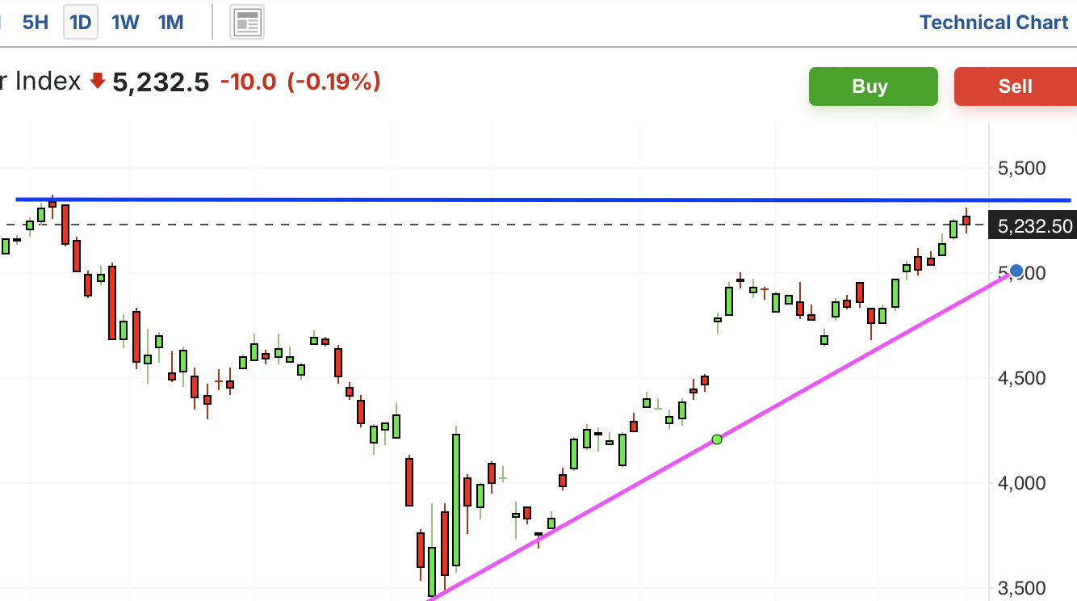The width and height of the screenshot is (1077, 601).
Task: Click the green Buy button
Action: click(x=874, y=86)
